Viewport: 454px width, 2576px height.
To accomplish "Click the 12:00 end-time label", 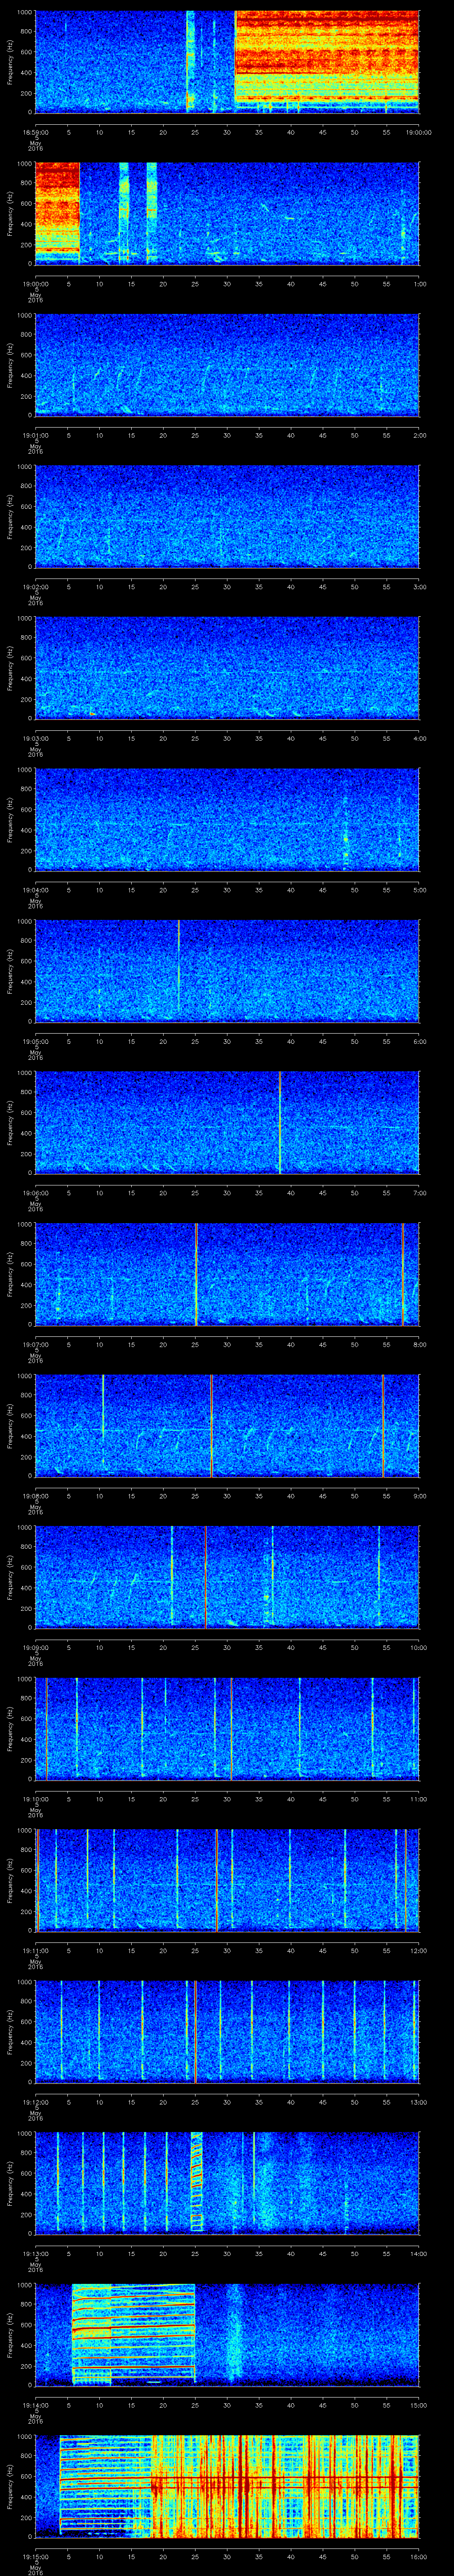I will click(419, 1950).
